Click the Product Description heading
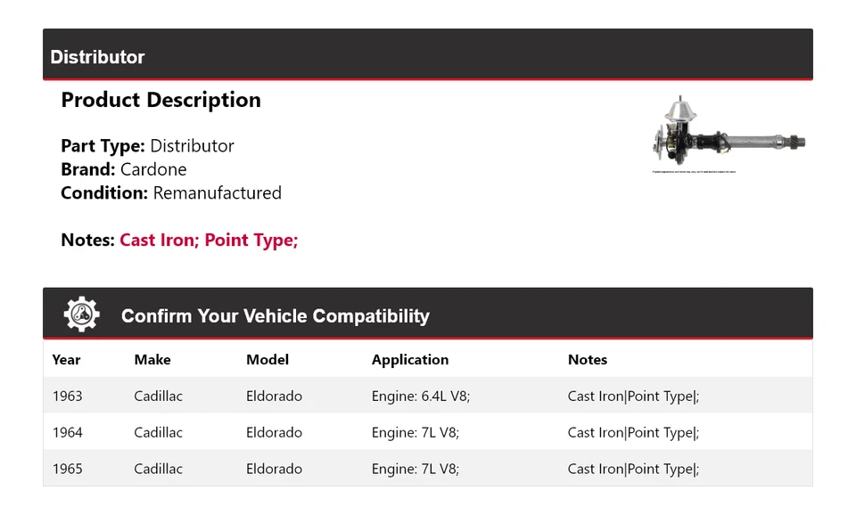Screen dimensions: 856x515 click(x=161, y=100)
